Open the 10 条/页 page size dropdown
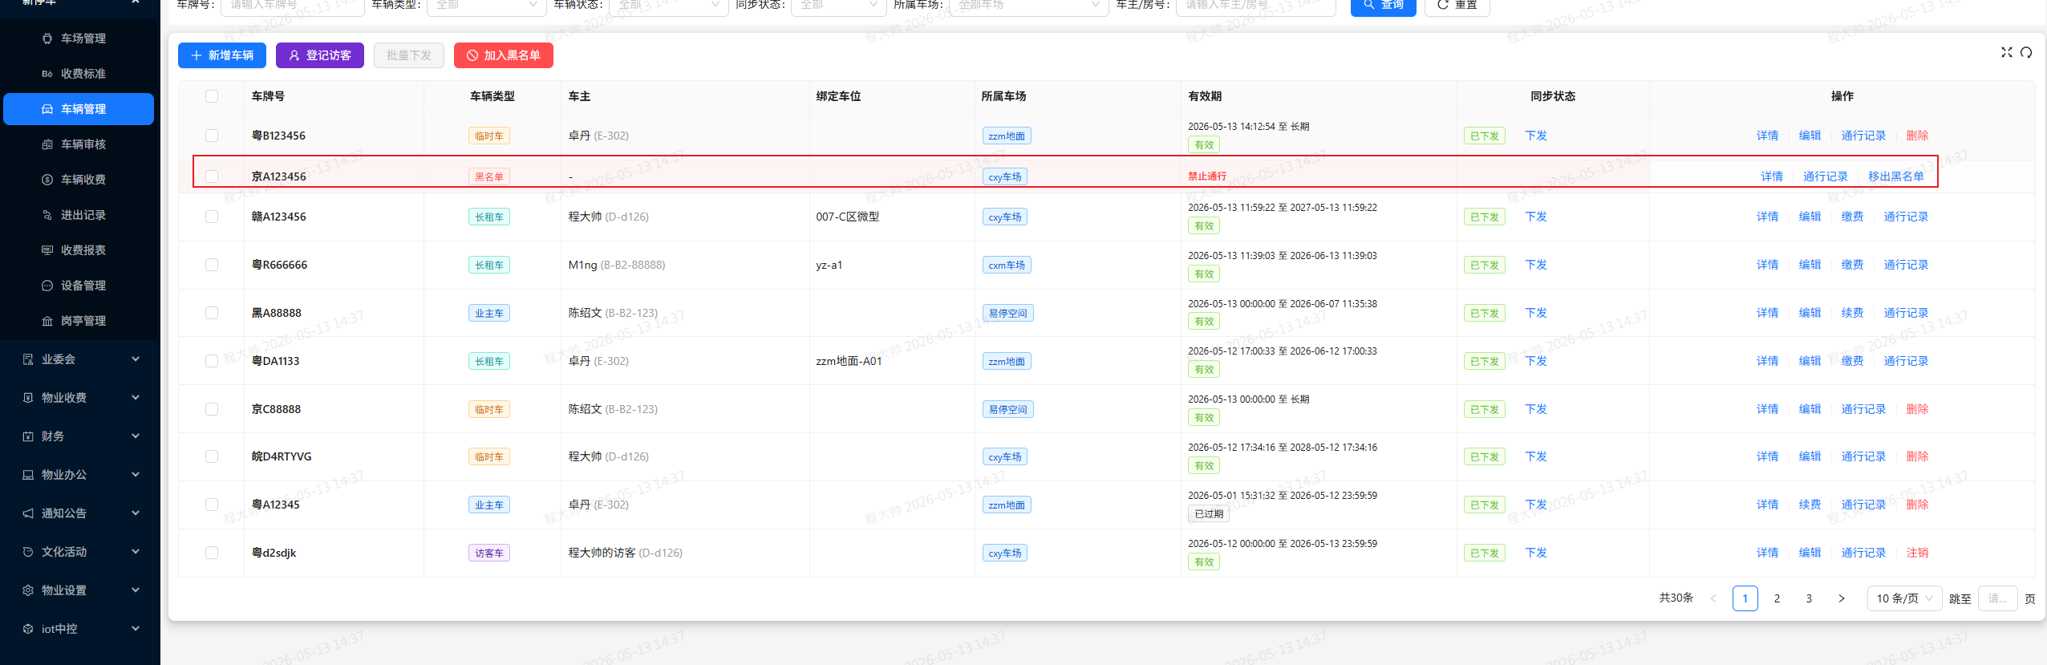 click(1904, 598)
